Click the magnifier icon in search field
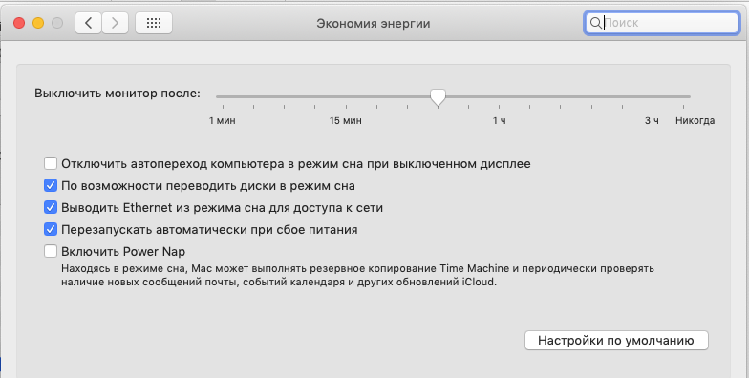749x378 pixels. tap(596, 23)
